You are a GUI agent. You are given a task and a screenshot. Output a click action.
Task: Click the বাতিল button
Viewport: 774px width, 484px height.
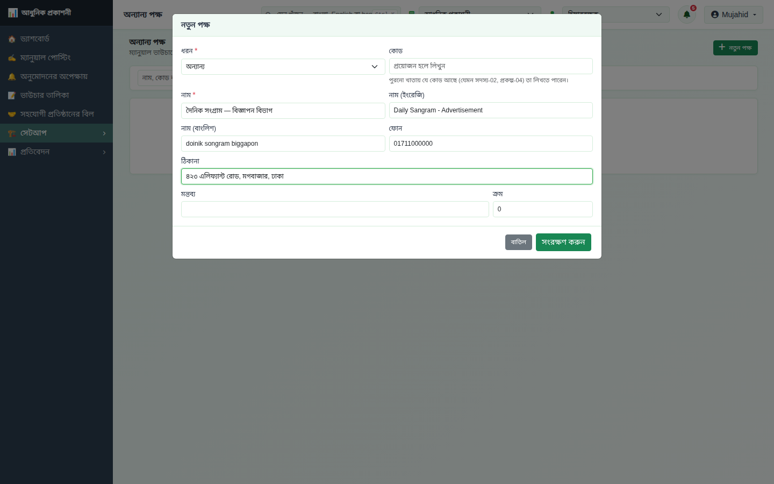[519, 242]
